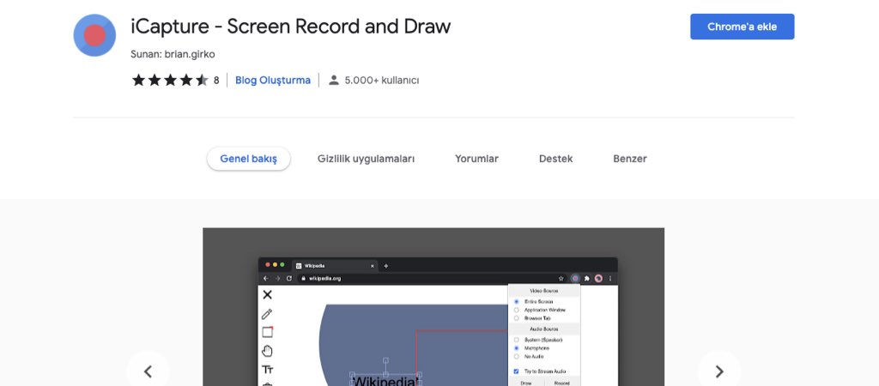Click the rating count 8
Screen dimensions: 879x386
coord(216,80)
